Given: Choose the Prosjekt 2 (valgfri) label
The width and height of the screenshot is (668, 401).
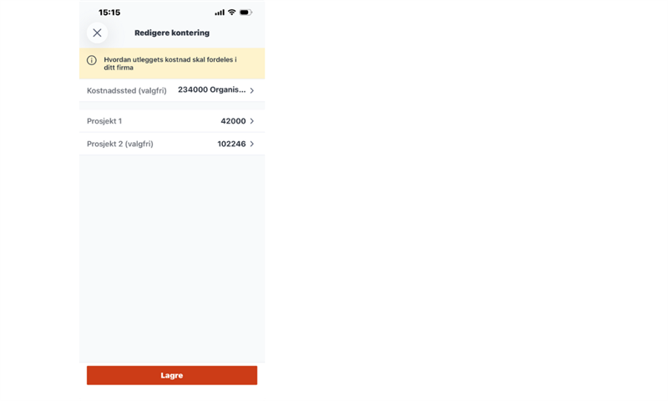Looking at the screenshot, I should 120,144.
